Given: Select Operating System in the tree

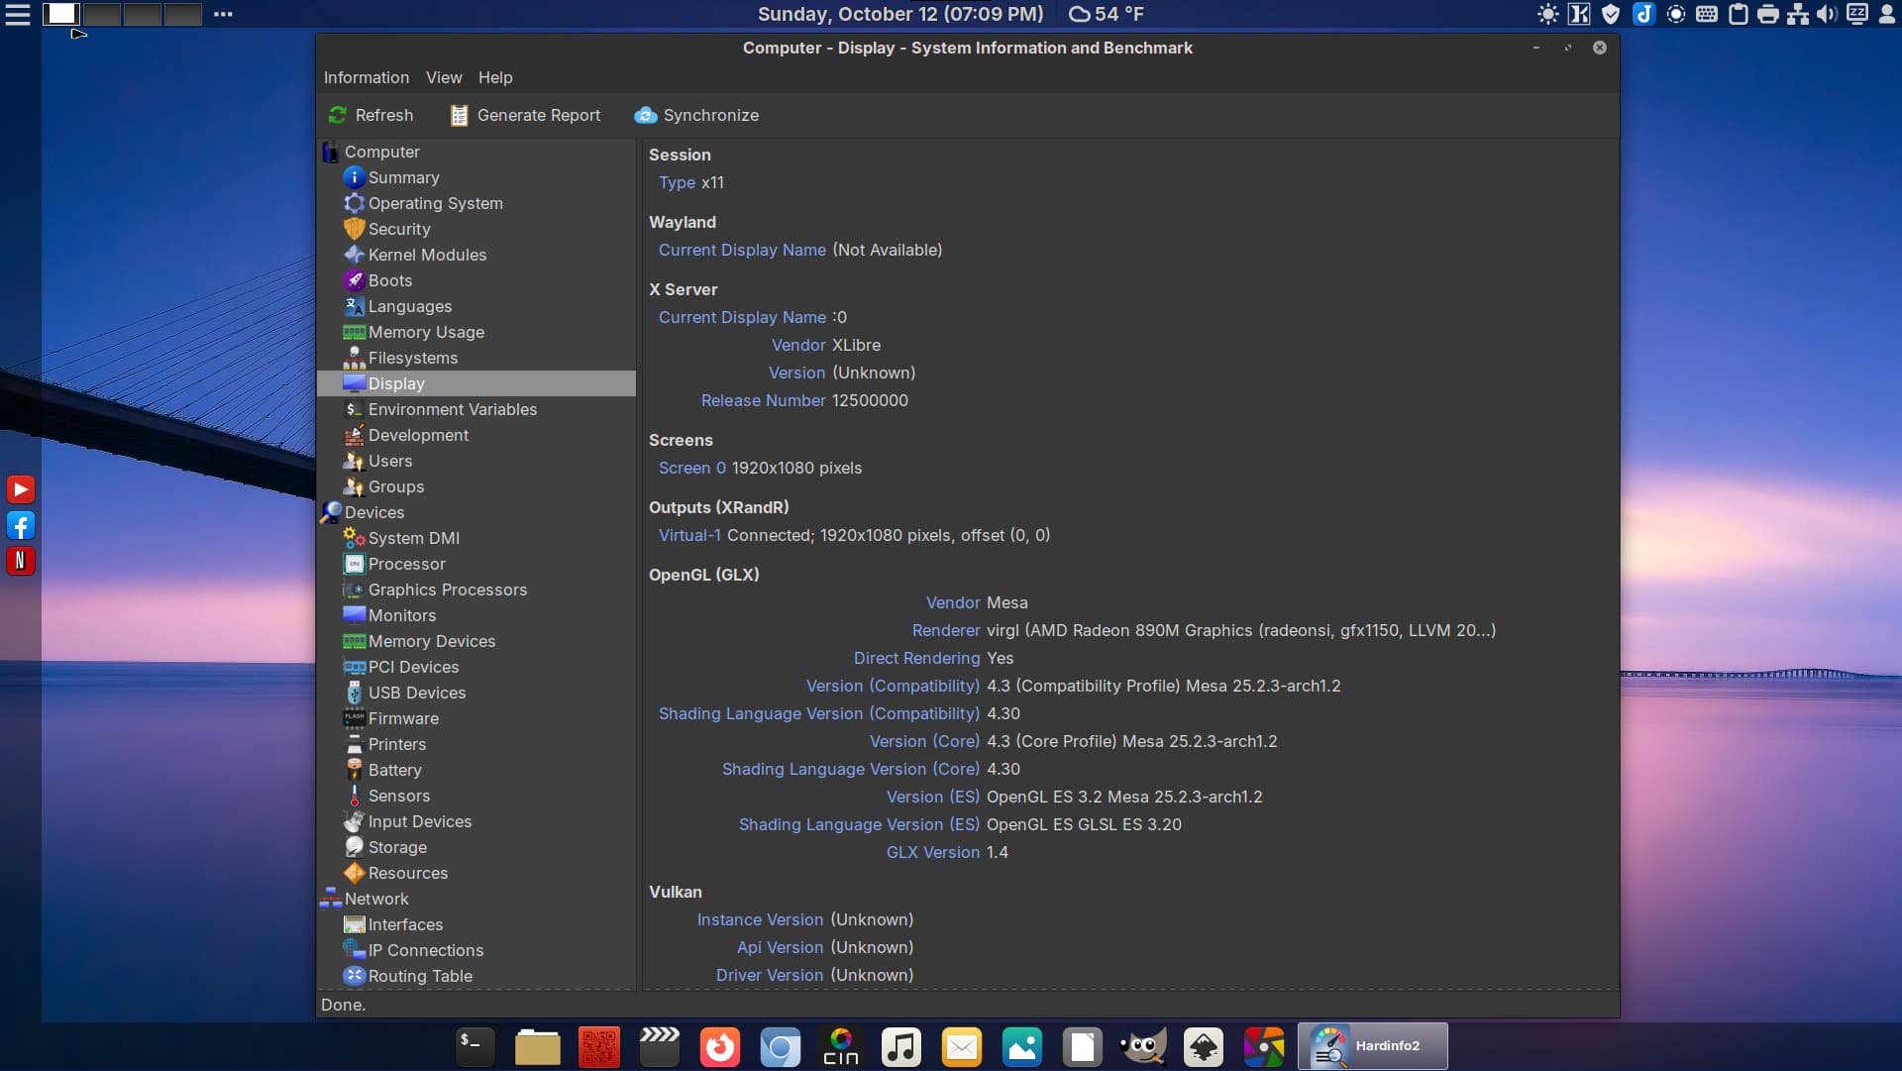Looking at the screenshot, I should [x=435, y=203].
